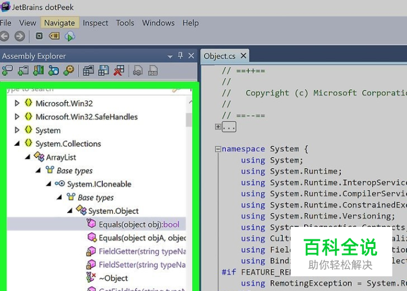
Task: Pin the Assembly Explorer panel
Action: coord(181,55)
